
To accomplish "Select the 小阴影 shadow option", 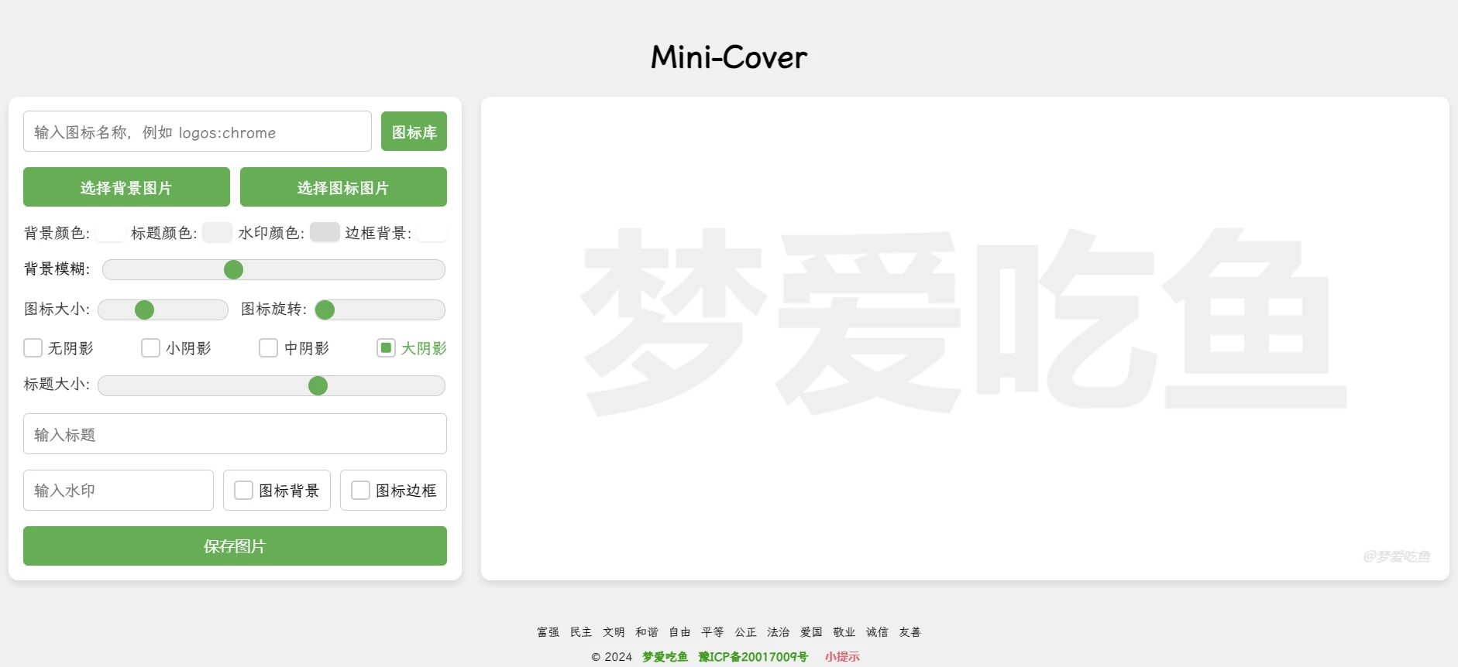I will tap(151, 348).
